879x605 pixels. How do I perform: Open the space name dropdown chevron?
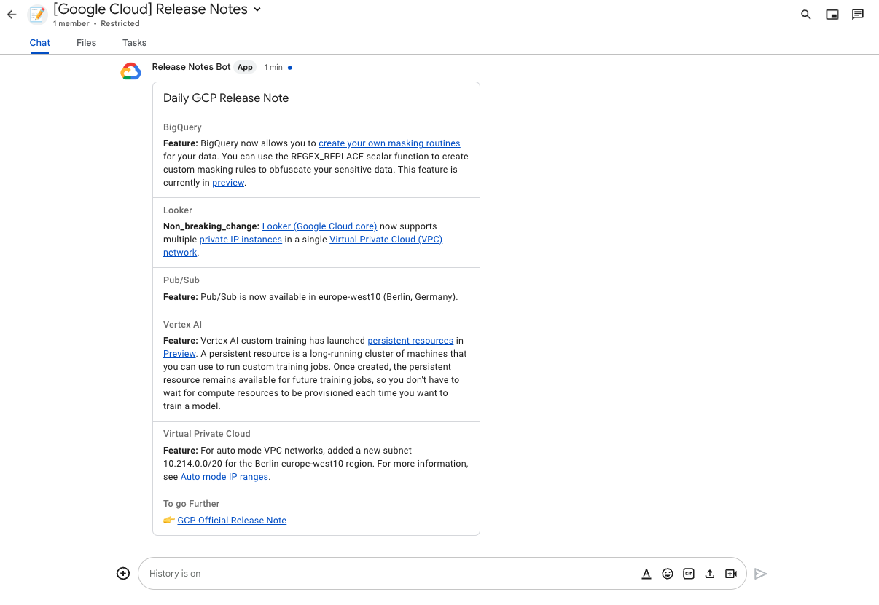(256, 9)
